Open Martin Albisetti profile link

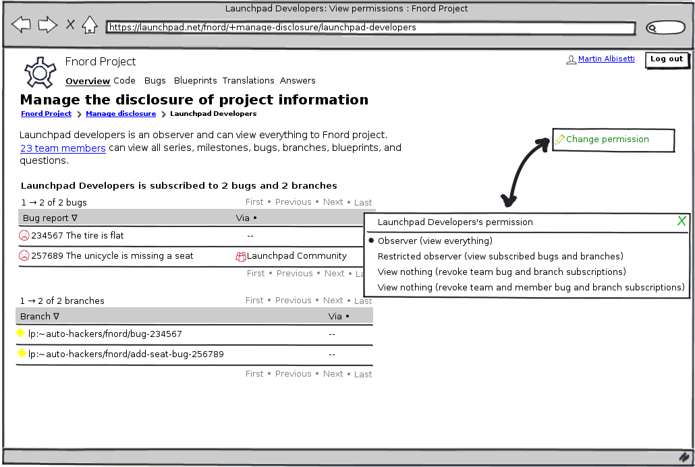tap(607, 59)
